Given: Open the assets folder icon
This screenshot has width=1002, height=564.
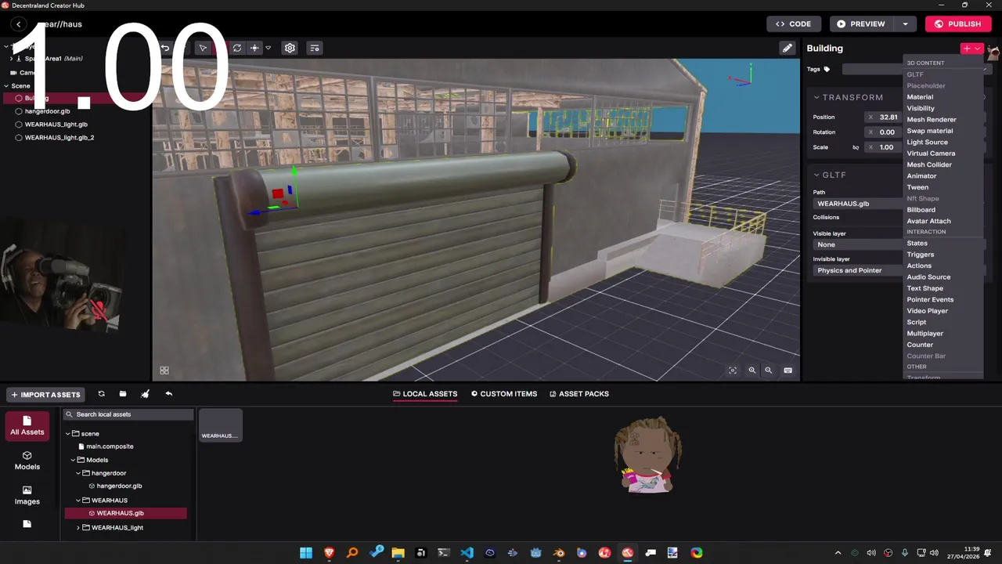Looking at the screenshot, I should pos(123,394).
